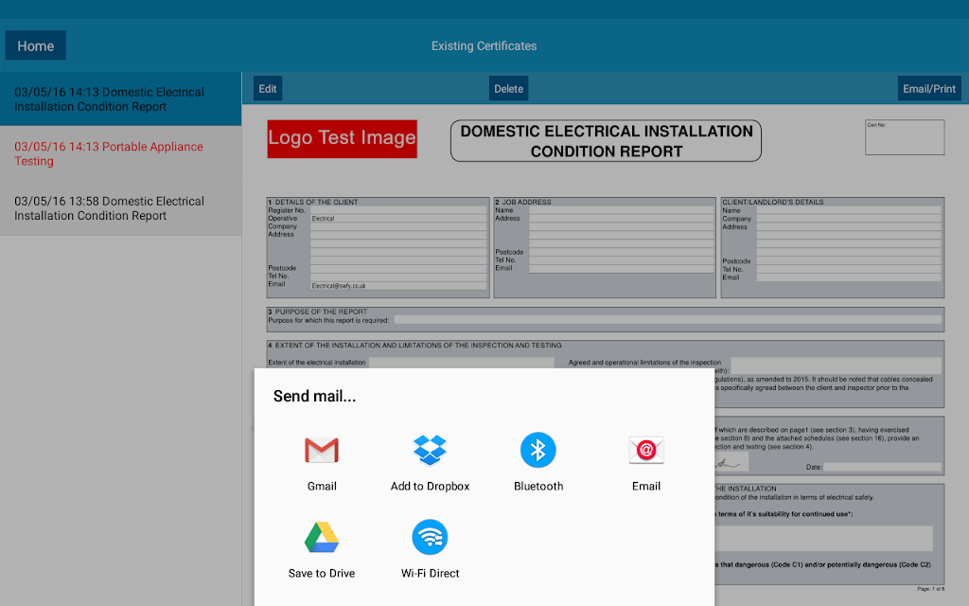Select the 14:13 Domestic Electrical Installation report
Image resolution: width=969 pixels, height=606 pixels.
point(120,98)
